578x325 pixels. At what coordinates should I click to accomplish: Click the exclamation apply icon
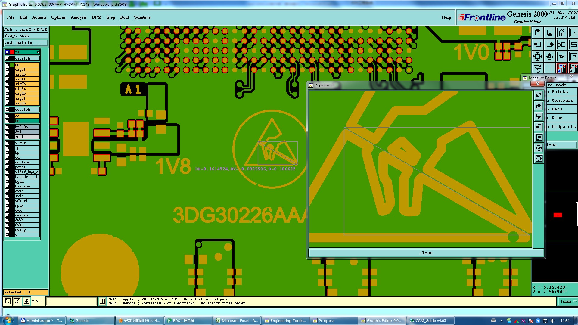102,301
